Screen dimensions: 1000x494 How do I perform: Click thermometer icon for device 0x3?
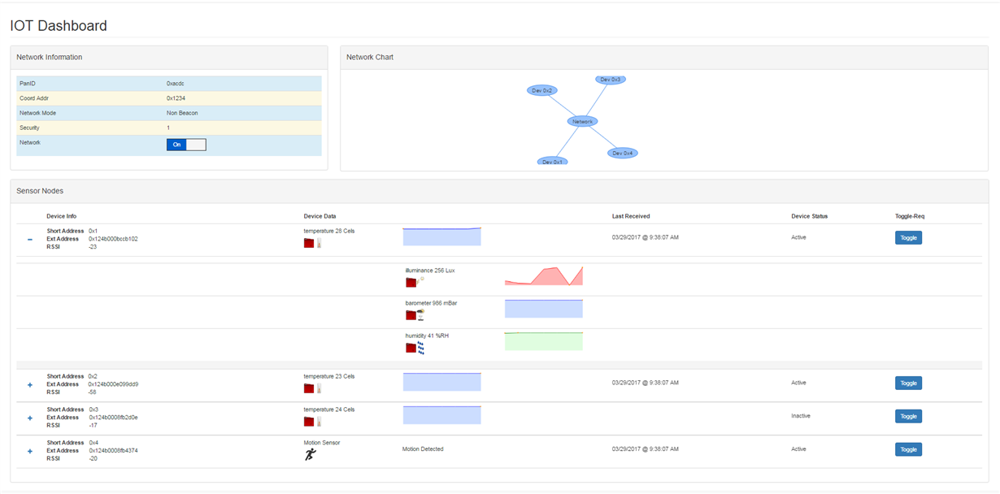tap(319, 422)
